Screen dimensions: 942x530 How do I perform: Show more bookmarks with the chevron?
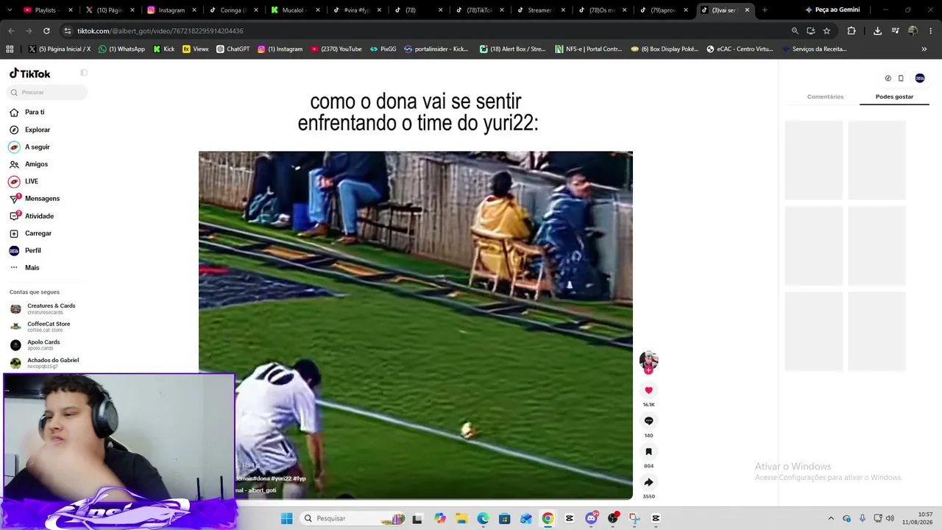[x=924, y=49]
